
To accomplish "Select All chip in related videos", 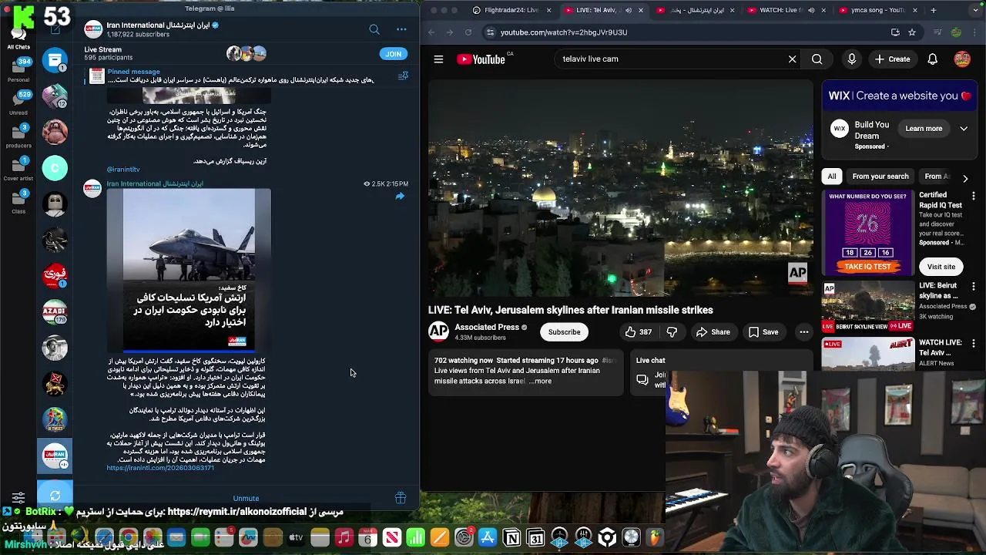I will coord(832,177).
